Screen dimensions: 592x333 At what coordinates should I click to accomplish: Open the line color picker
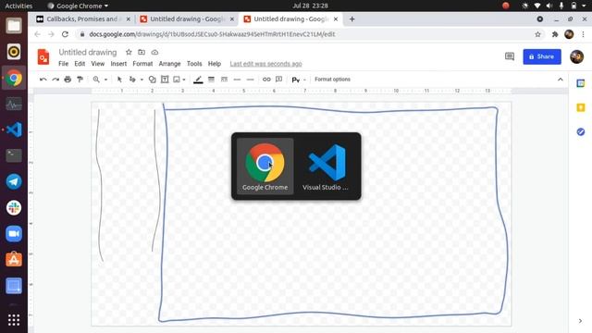point(198,80)
